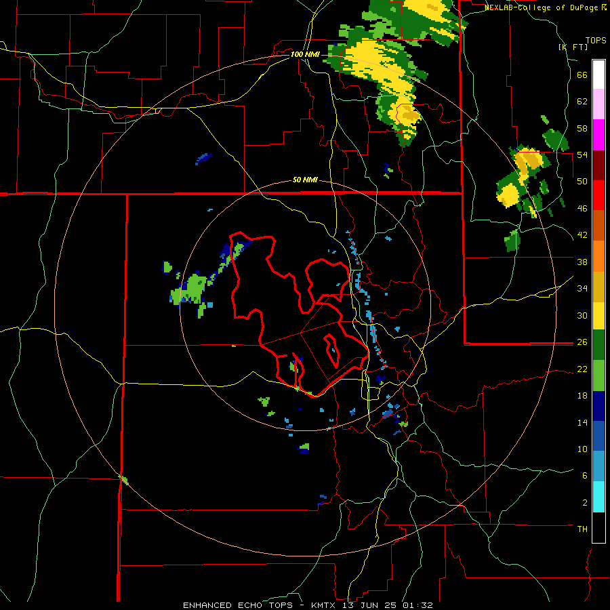This screenshot has width=610, height=610.
Task: Click the 'ENHANCED ECHO TOPS' product title
Action: click(x=238, y=605)
